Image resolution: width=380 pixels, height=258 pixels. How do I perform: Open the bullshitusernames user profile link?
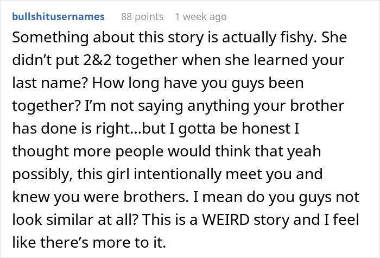(59, 17)
